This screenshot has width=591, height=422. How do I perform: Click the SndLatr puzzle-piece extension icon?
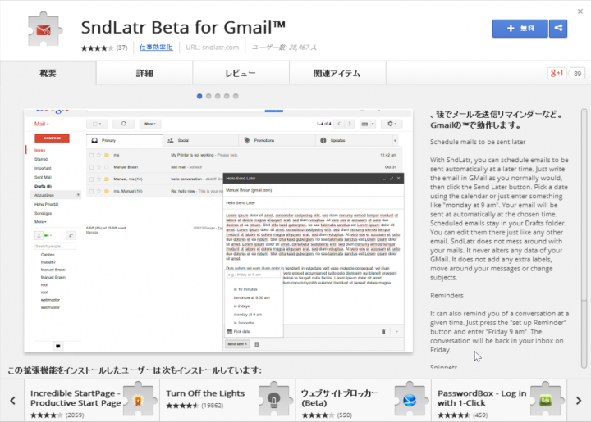44,29
